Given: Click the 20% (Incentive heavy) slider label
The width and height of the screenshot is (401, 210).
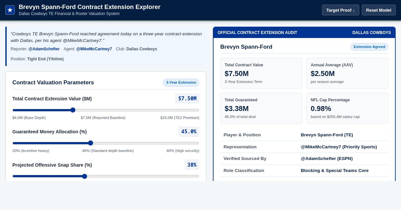Looking at the screenshot, I should [31, 151].
